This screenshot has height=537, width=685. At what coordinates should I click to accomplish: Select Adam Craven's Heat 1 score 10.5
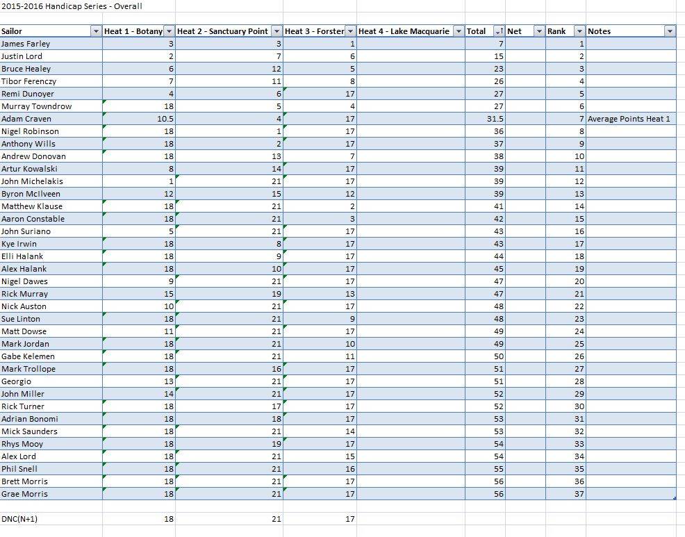point(139,119)
